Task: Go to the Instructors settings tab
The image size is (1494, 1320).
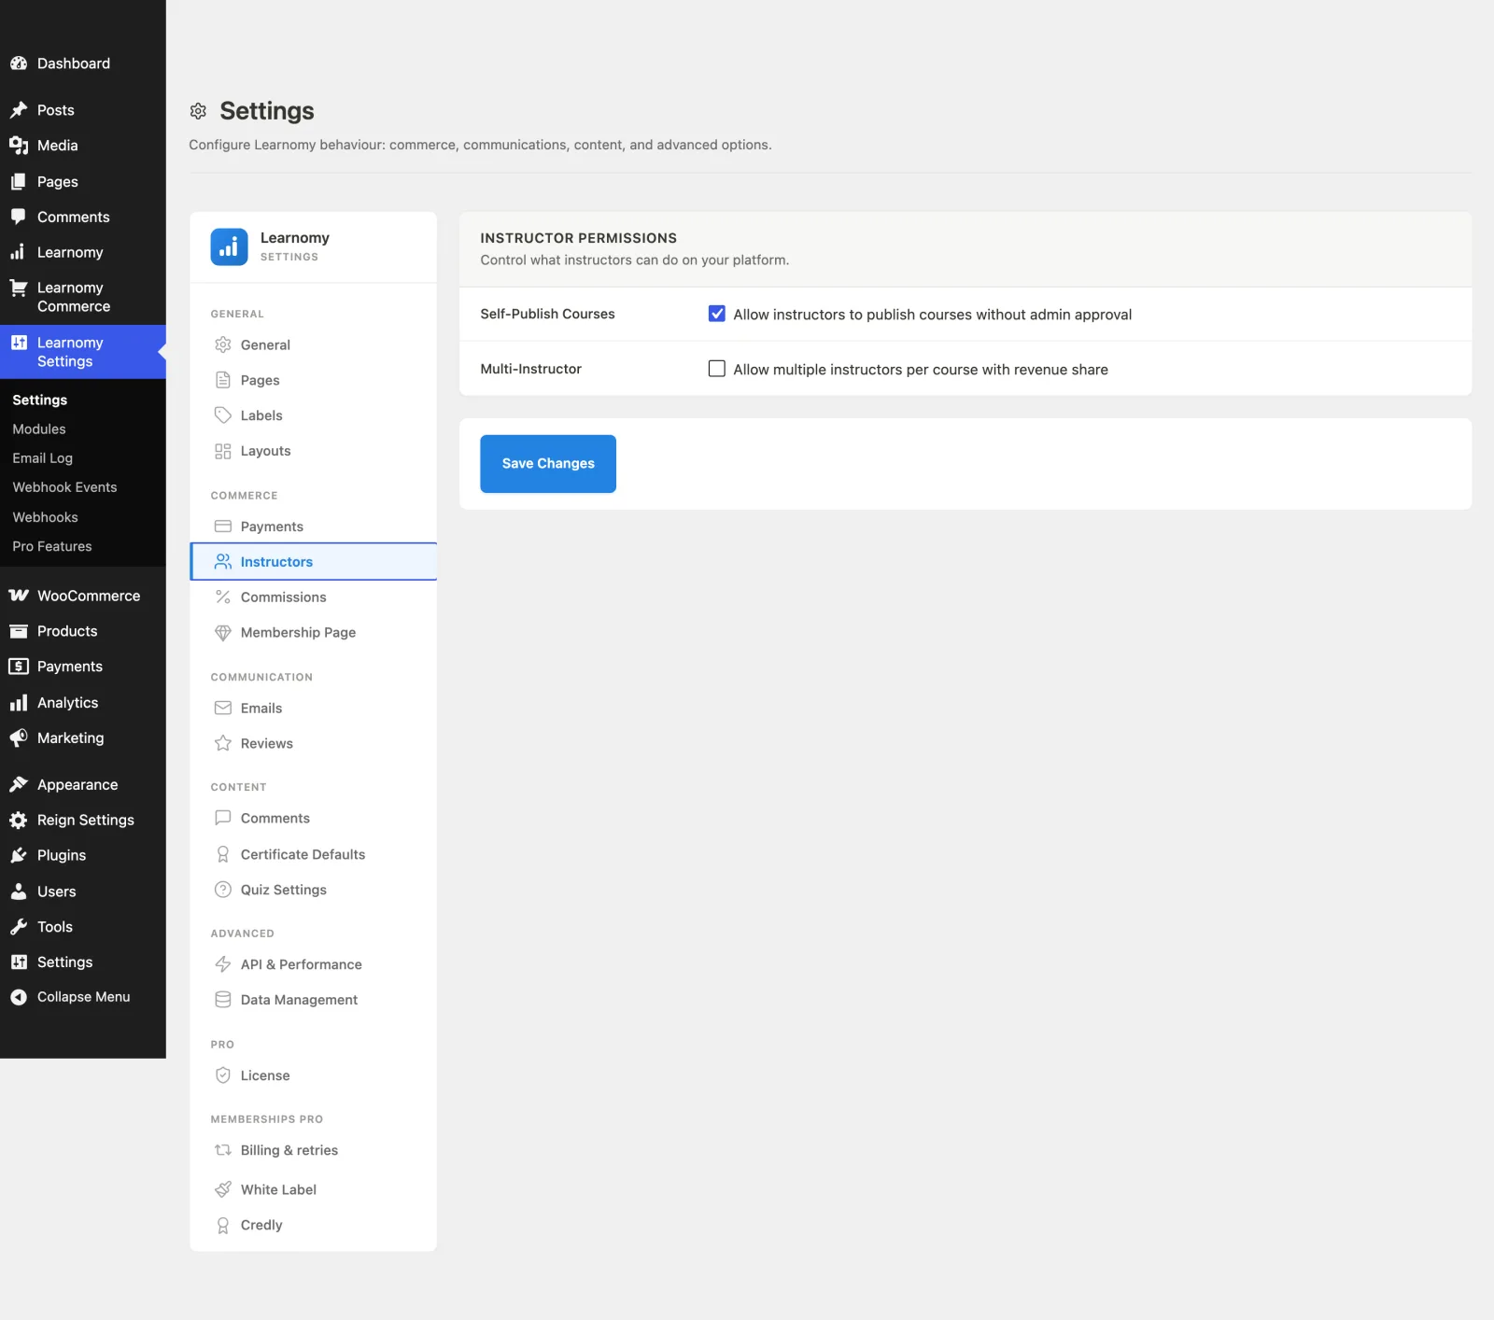Action: tap(313, 562)
